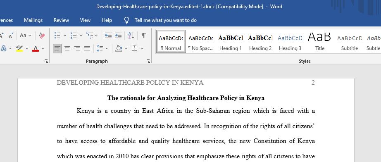381x162 pixels.
Task: Toggle Justify alignment button
Action: pos(87,49)
